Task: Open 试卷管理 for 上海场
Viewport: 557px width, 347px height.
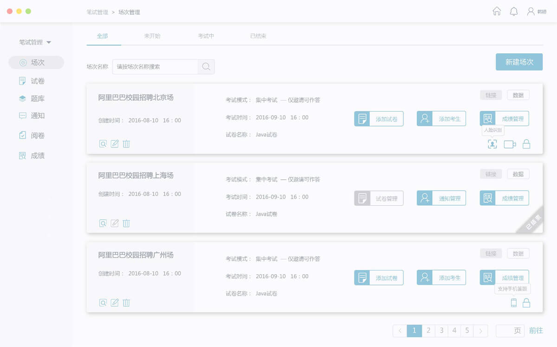Action: coord(379,198)
